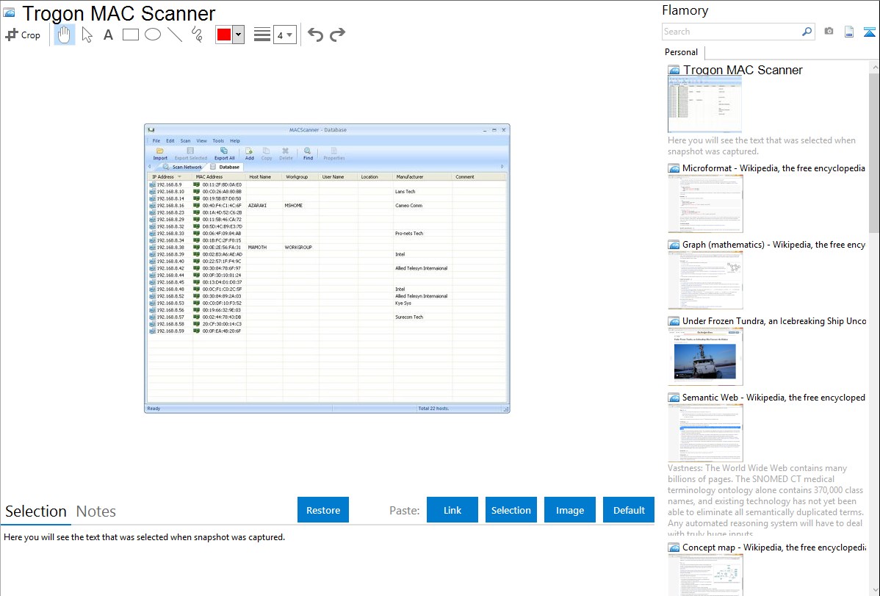Screen dimensions: 880x596
Task: Click the magnifier search icon
Action: 807,32
